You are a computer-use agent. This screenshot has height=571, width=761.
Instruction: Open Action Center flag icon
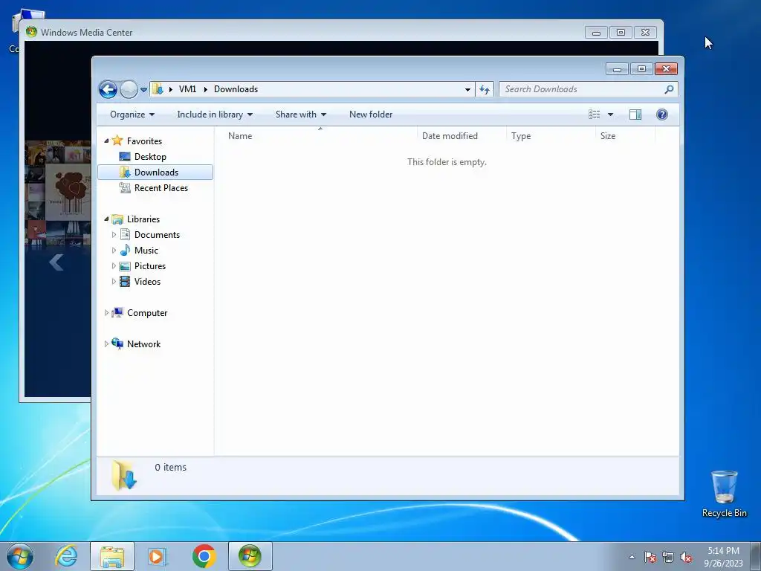tap(650, 557)
